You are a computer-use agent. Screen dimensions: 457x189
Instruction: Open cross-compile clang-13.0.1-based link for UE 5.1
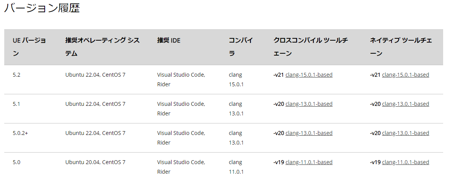coord(309,104)
